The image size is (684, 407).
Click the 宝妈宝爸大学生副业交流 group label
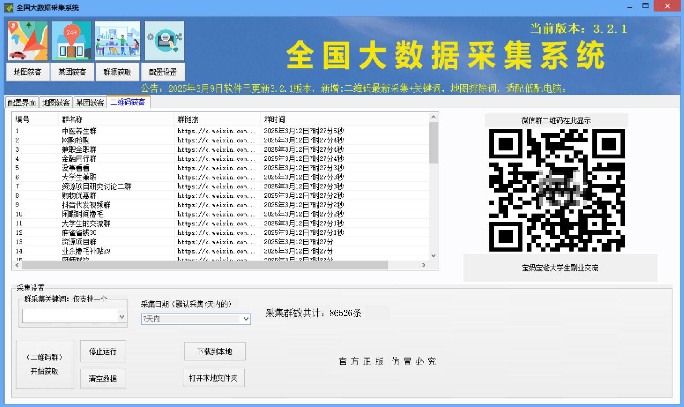560,268
